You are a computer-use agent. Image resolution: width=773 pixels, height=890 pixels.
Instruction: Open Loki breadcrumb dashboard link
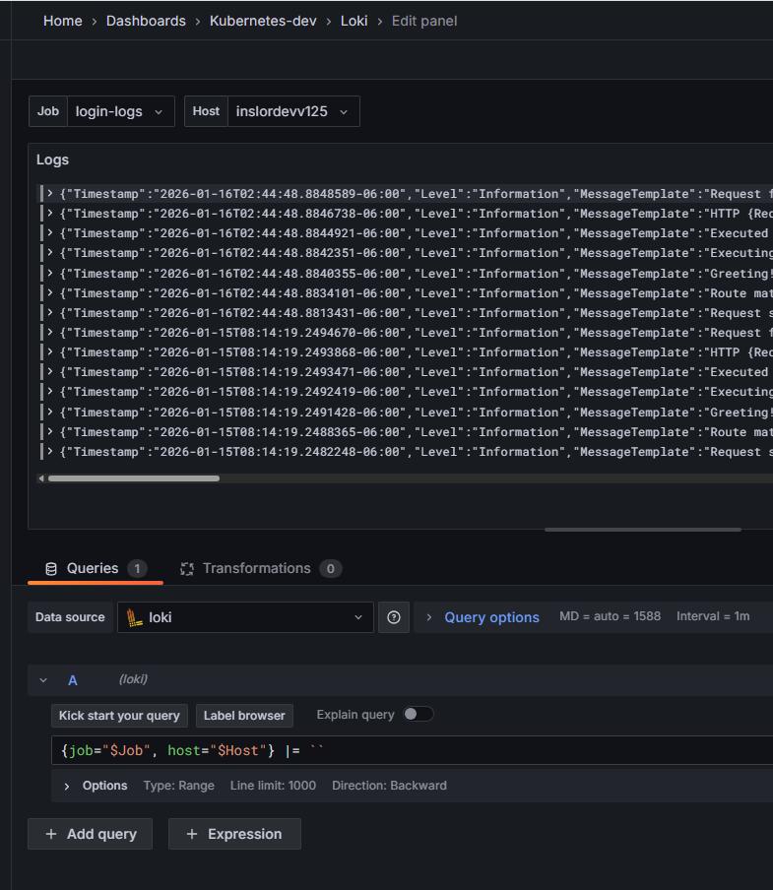pos(354,21)
